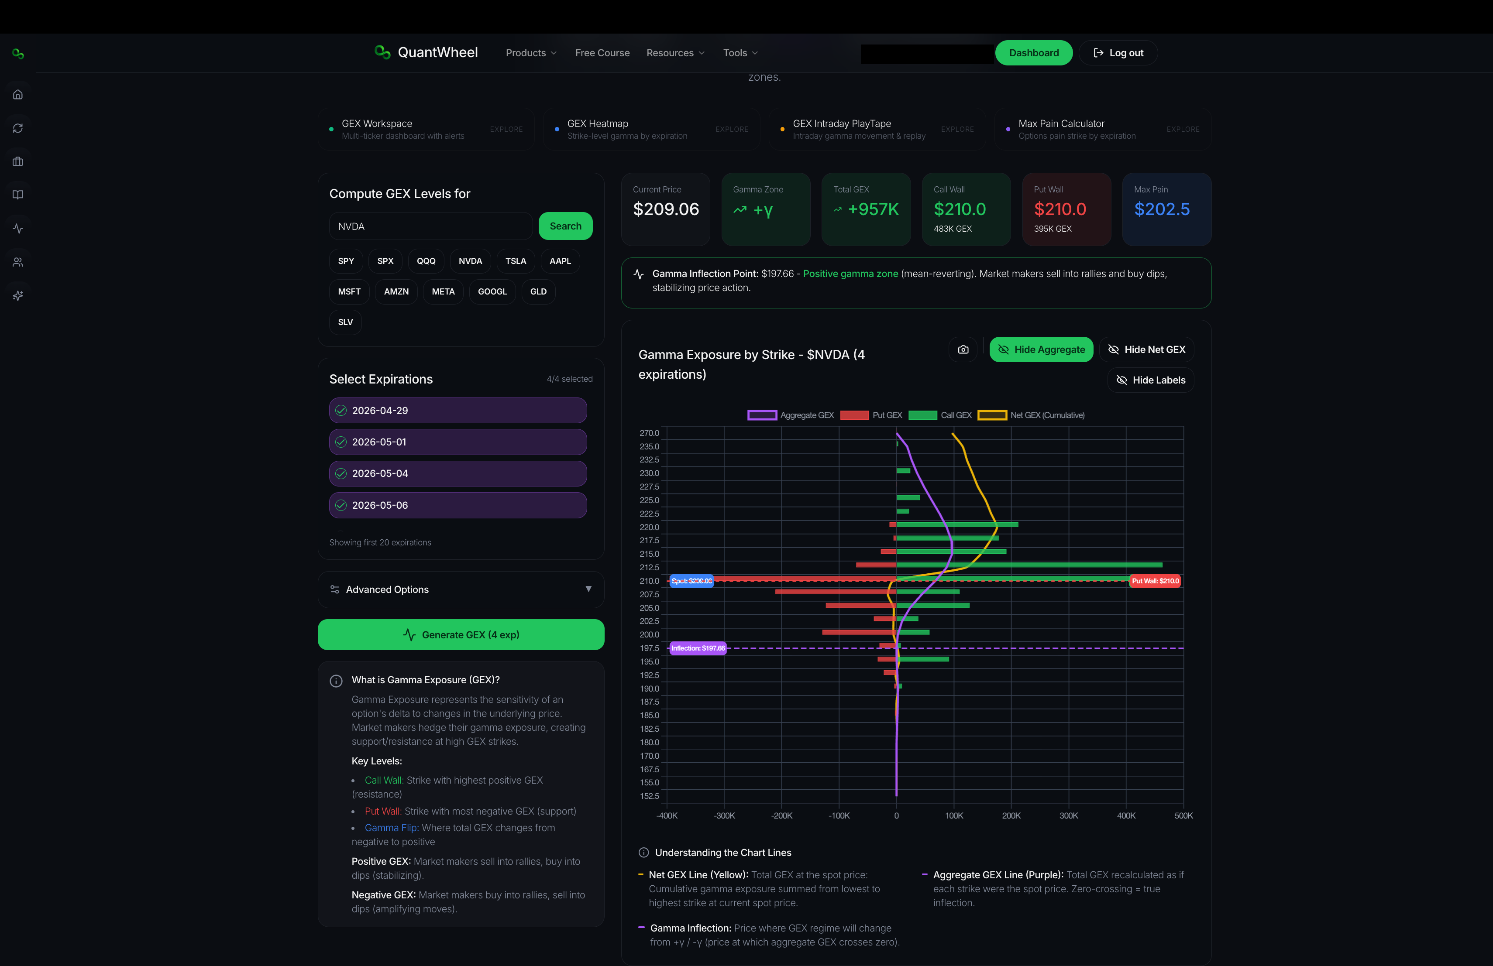Open the Resources dropdown menu
The height and width of the screenshot is (966, 1493).
(676, 53)
